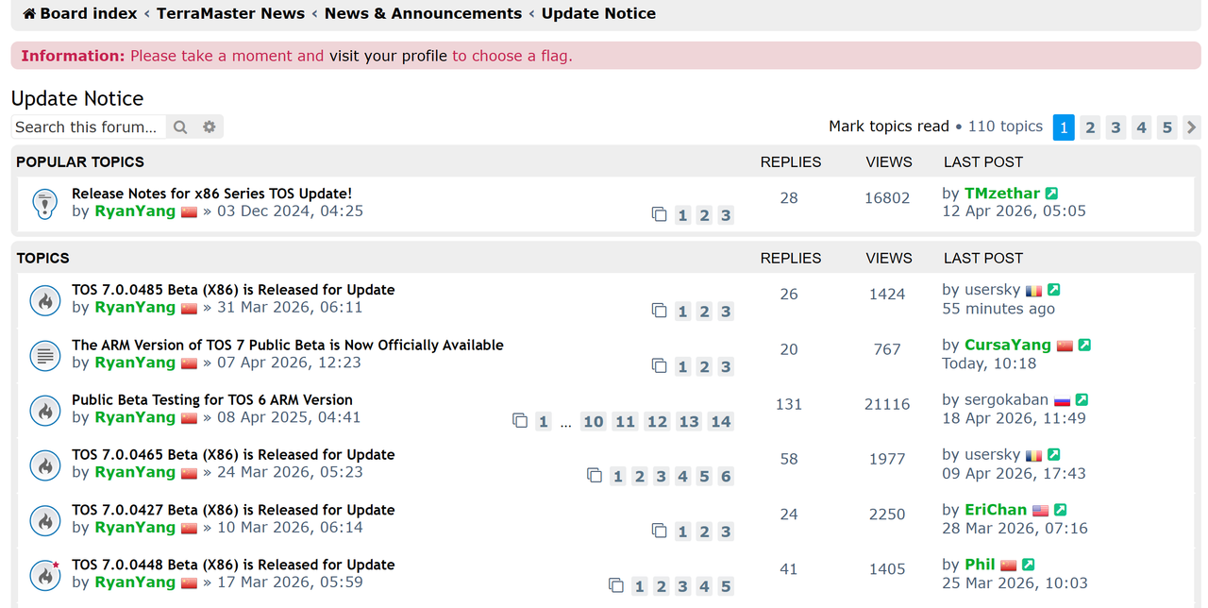Viewport: 1208px width, 608px height.
Task: Go to forum page 3 in pagination
Action: (x=1116, y=127)
